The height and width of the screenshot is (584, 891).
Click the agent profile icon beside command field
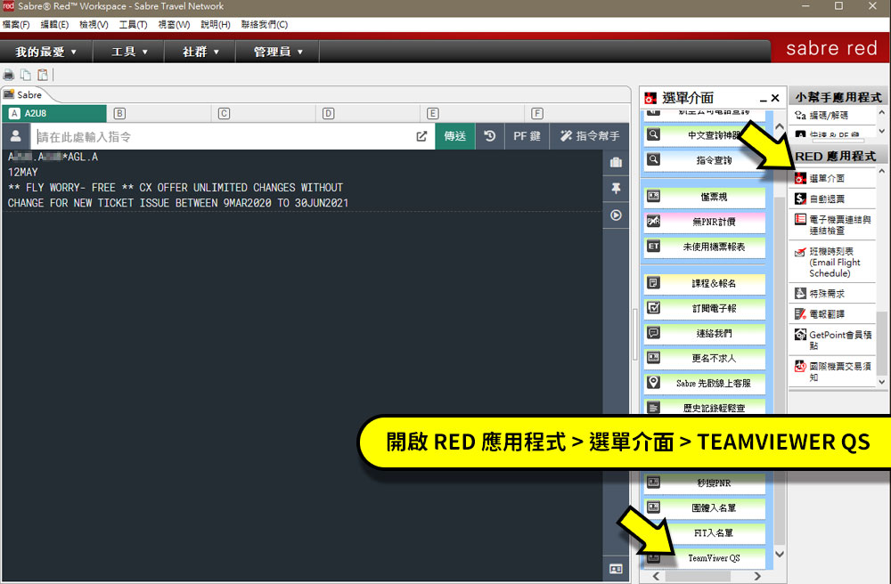(16, 136)
